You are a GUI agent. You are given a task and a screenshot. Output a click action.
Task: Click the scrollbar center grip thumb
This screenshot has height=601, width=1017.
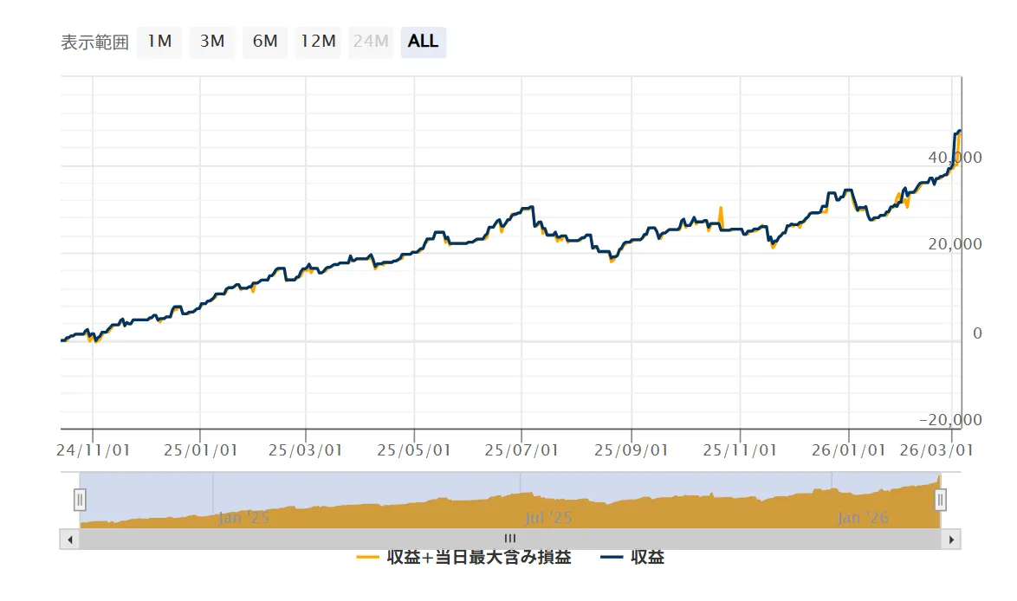click(x=509, y=539)
